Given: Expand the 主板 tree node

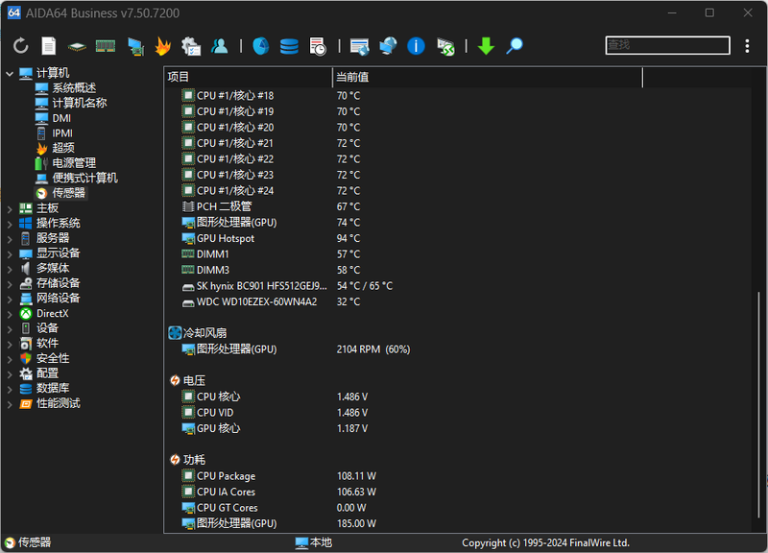Looking at the screenshot, I should (10, 208).
